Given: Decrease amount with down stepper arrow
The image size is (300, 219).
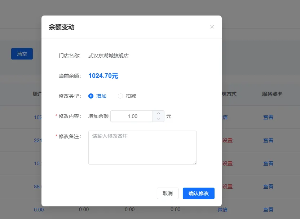Looking at the screenshot, I should pyautogui.click(x=158, y=119).
